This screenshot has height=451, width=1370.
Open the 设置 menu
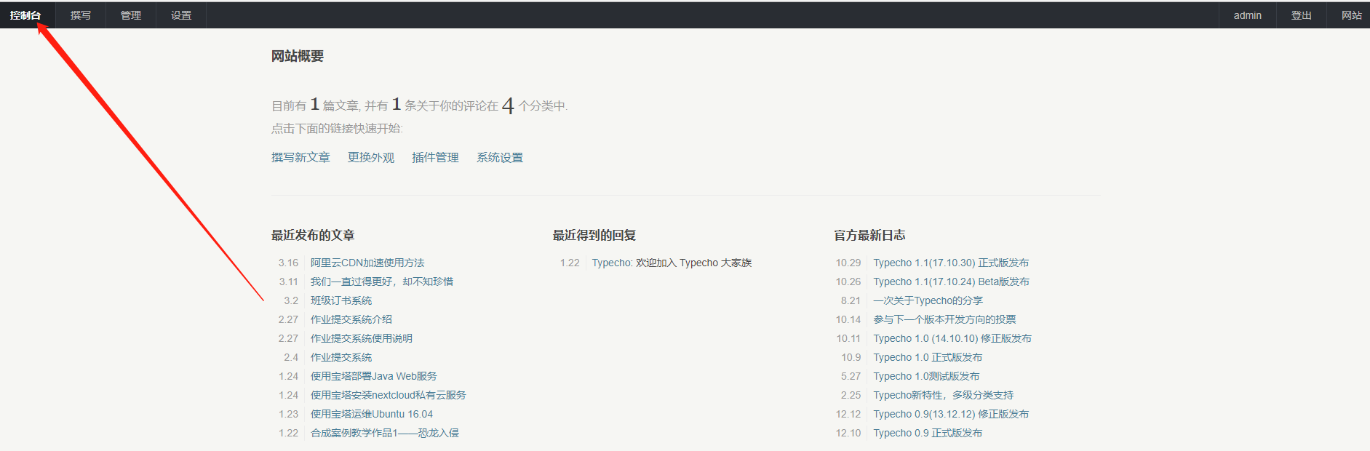pyautogui.click(x=181, y=15)
